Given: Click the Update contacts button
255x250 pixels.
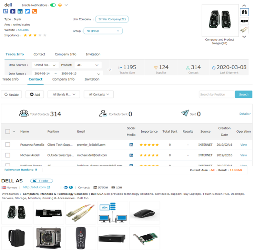Looking at the screenshot, I should tap(11, 94).
